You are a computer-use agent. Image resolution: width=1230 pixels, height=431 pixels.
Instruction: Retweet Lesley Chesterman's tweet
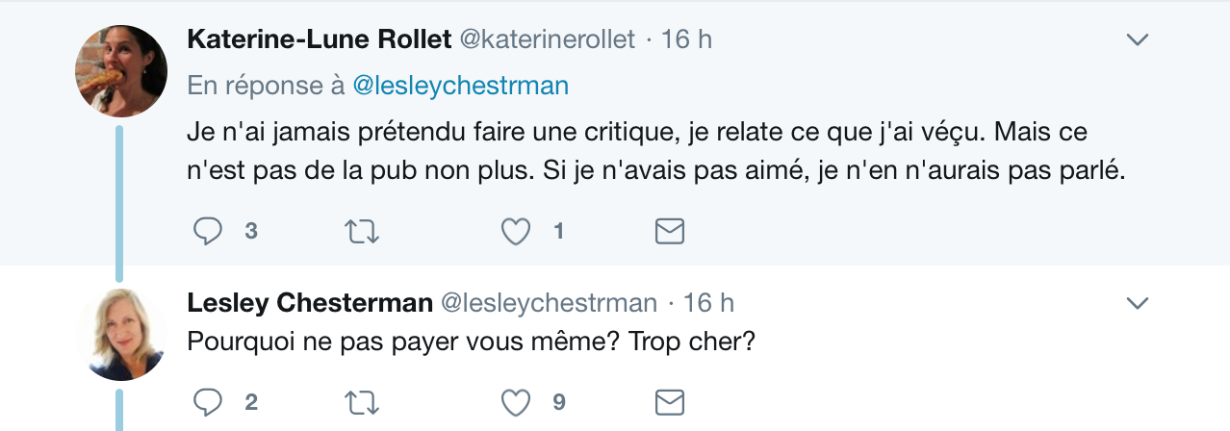click(362, 400)
